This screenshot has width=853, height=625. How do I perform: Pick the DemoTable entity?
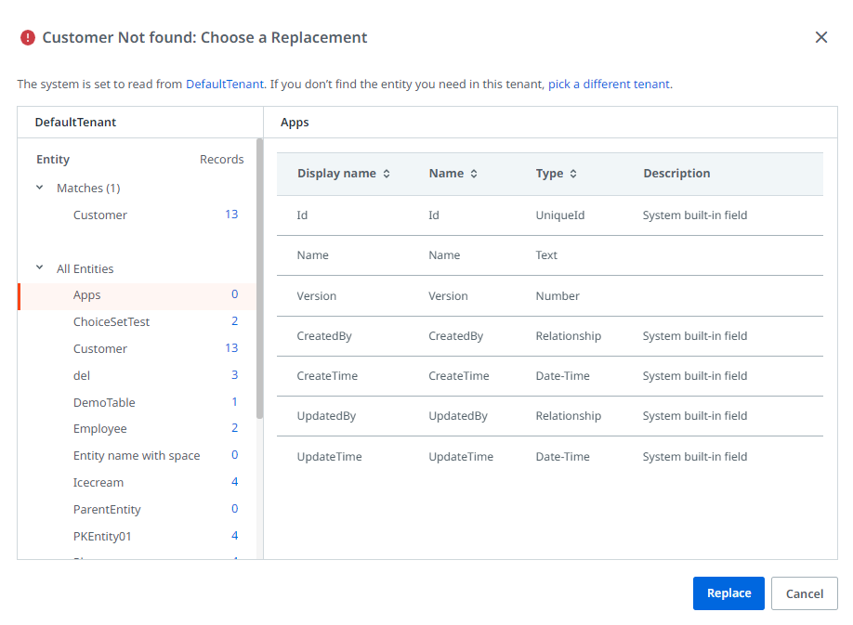(104, 403)
